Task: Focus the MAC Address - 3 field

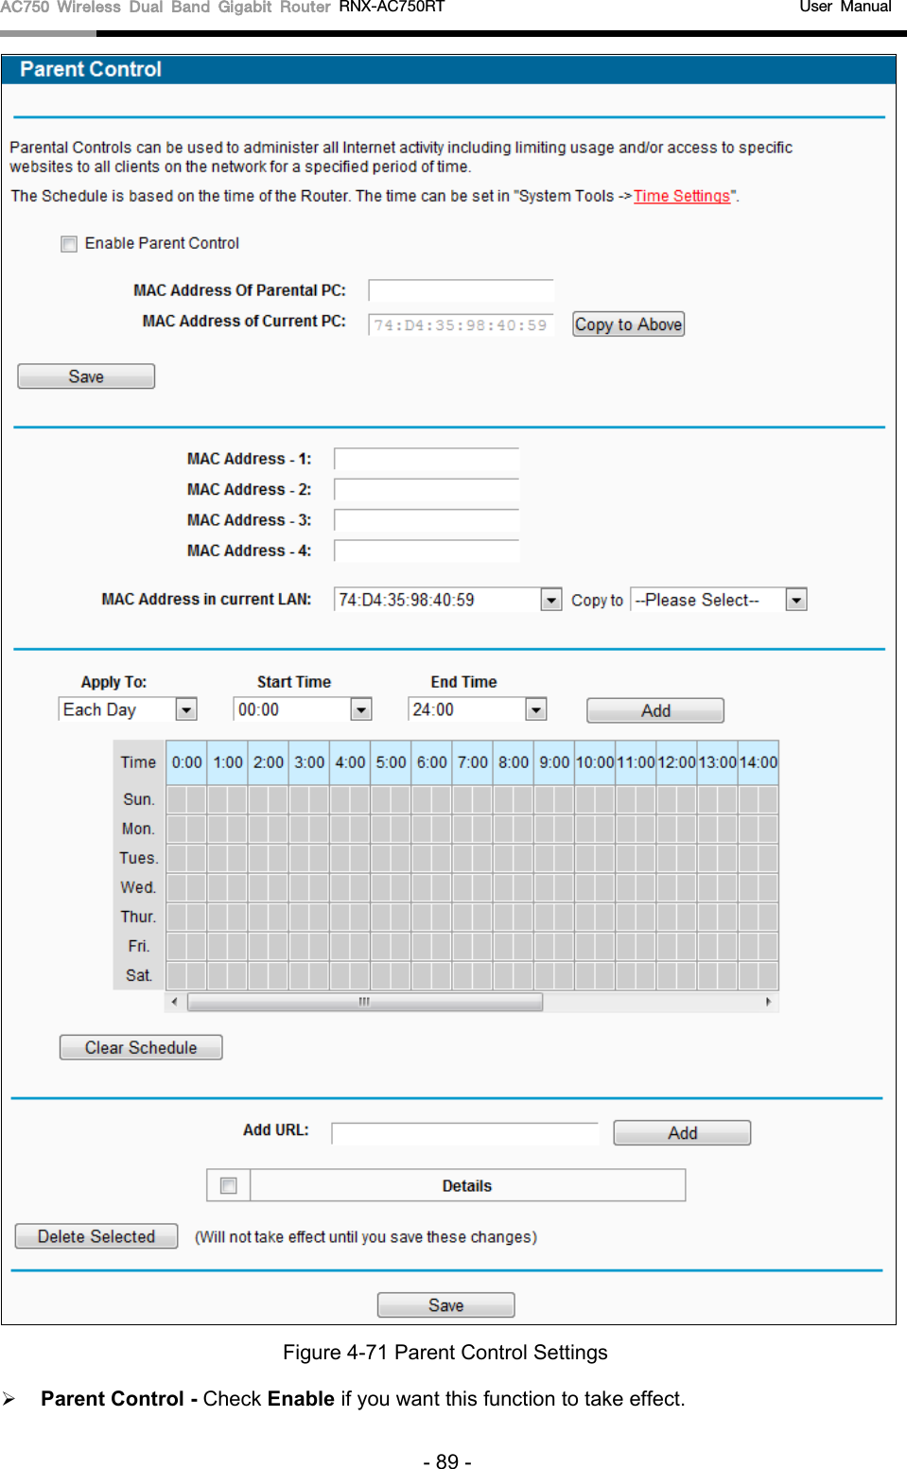Action: 427,520
